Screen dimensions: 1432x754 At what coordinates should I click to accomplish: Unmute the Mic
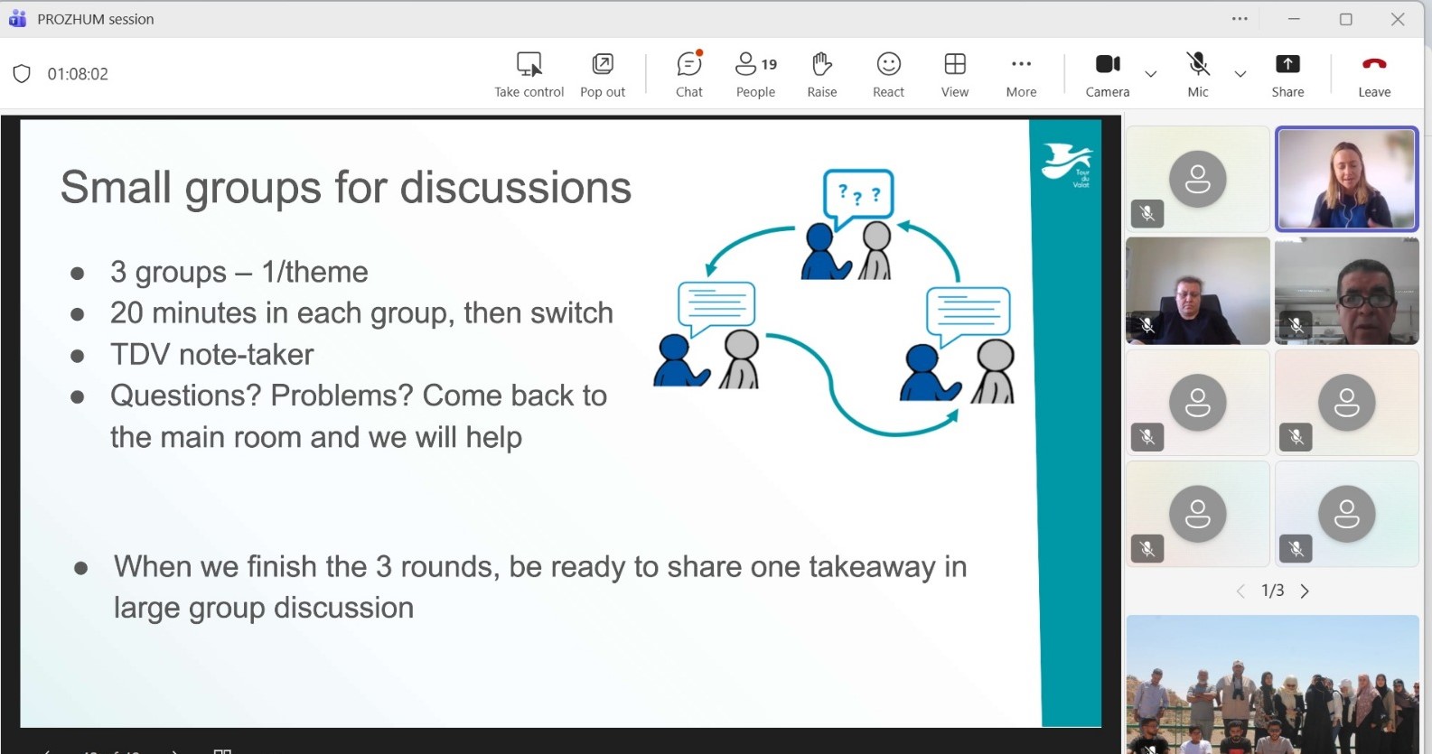click(x=1198, y=74)
